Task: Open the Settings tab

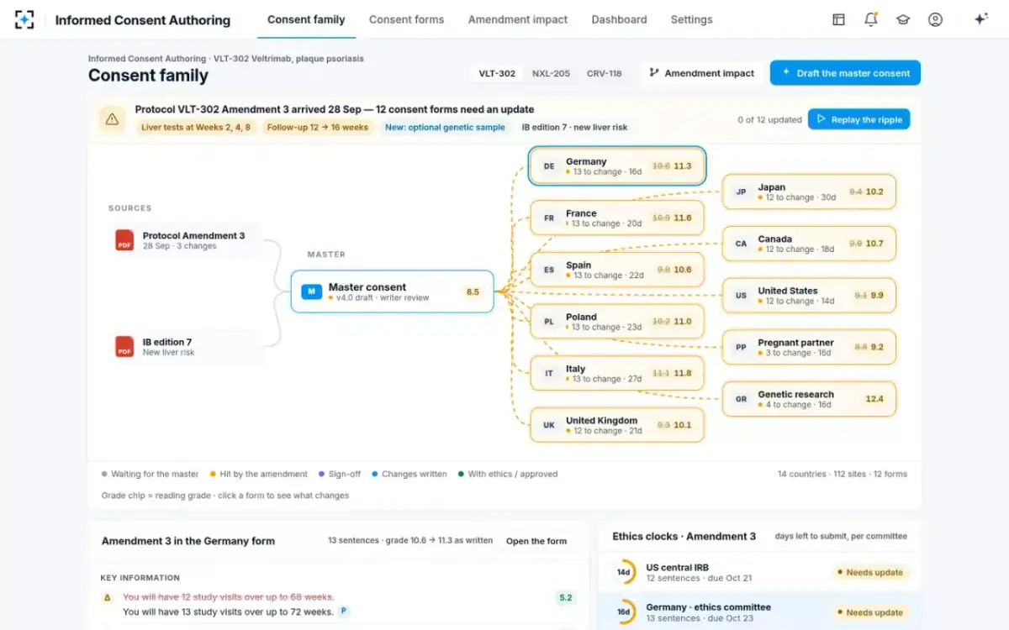Action: point(691,19)
